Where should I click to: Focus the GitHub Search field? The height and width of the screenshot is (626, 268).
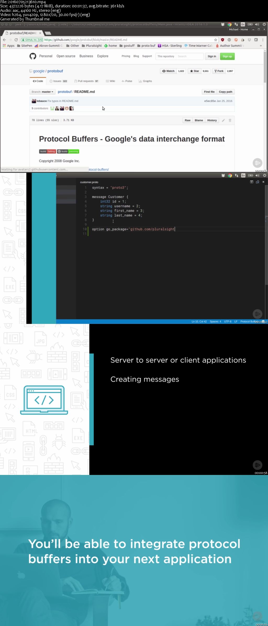click(189, 56)
